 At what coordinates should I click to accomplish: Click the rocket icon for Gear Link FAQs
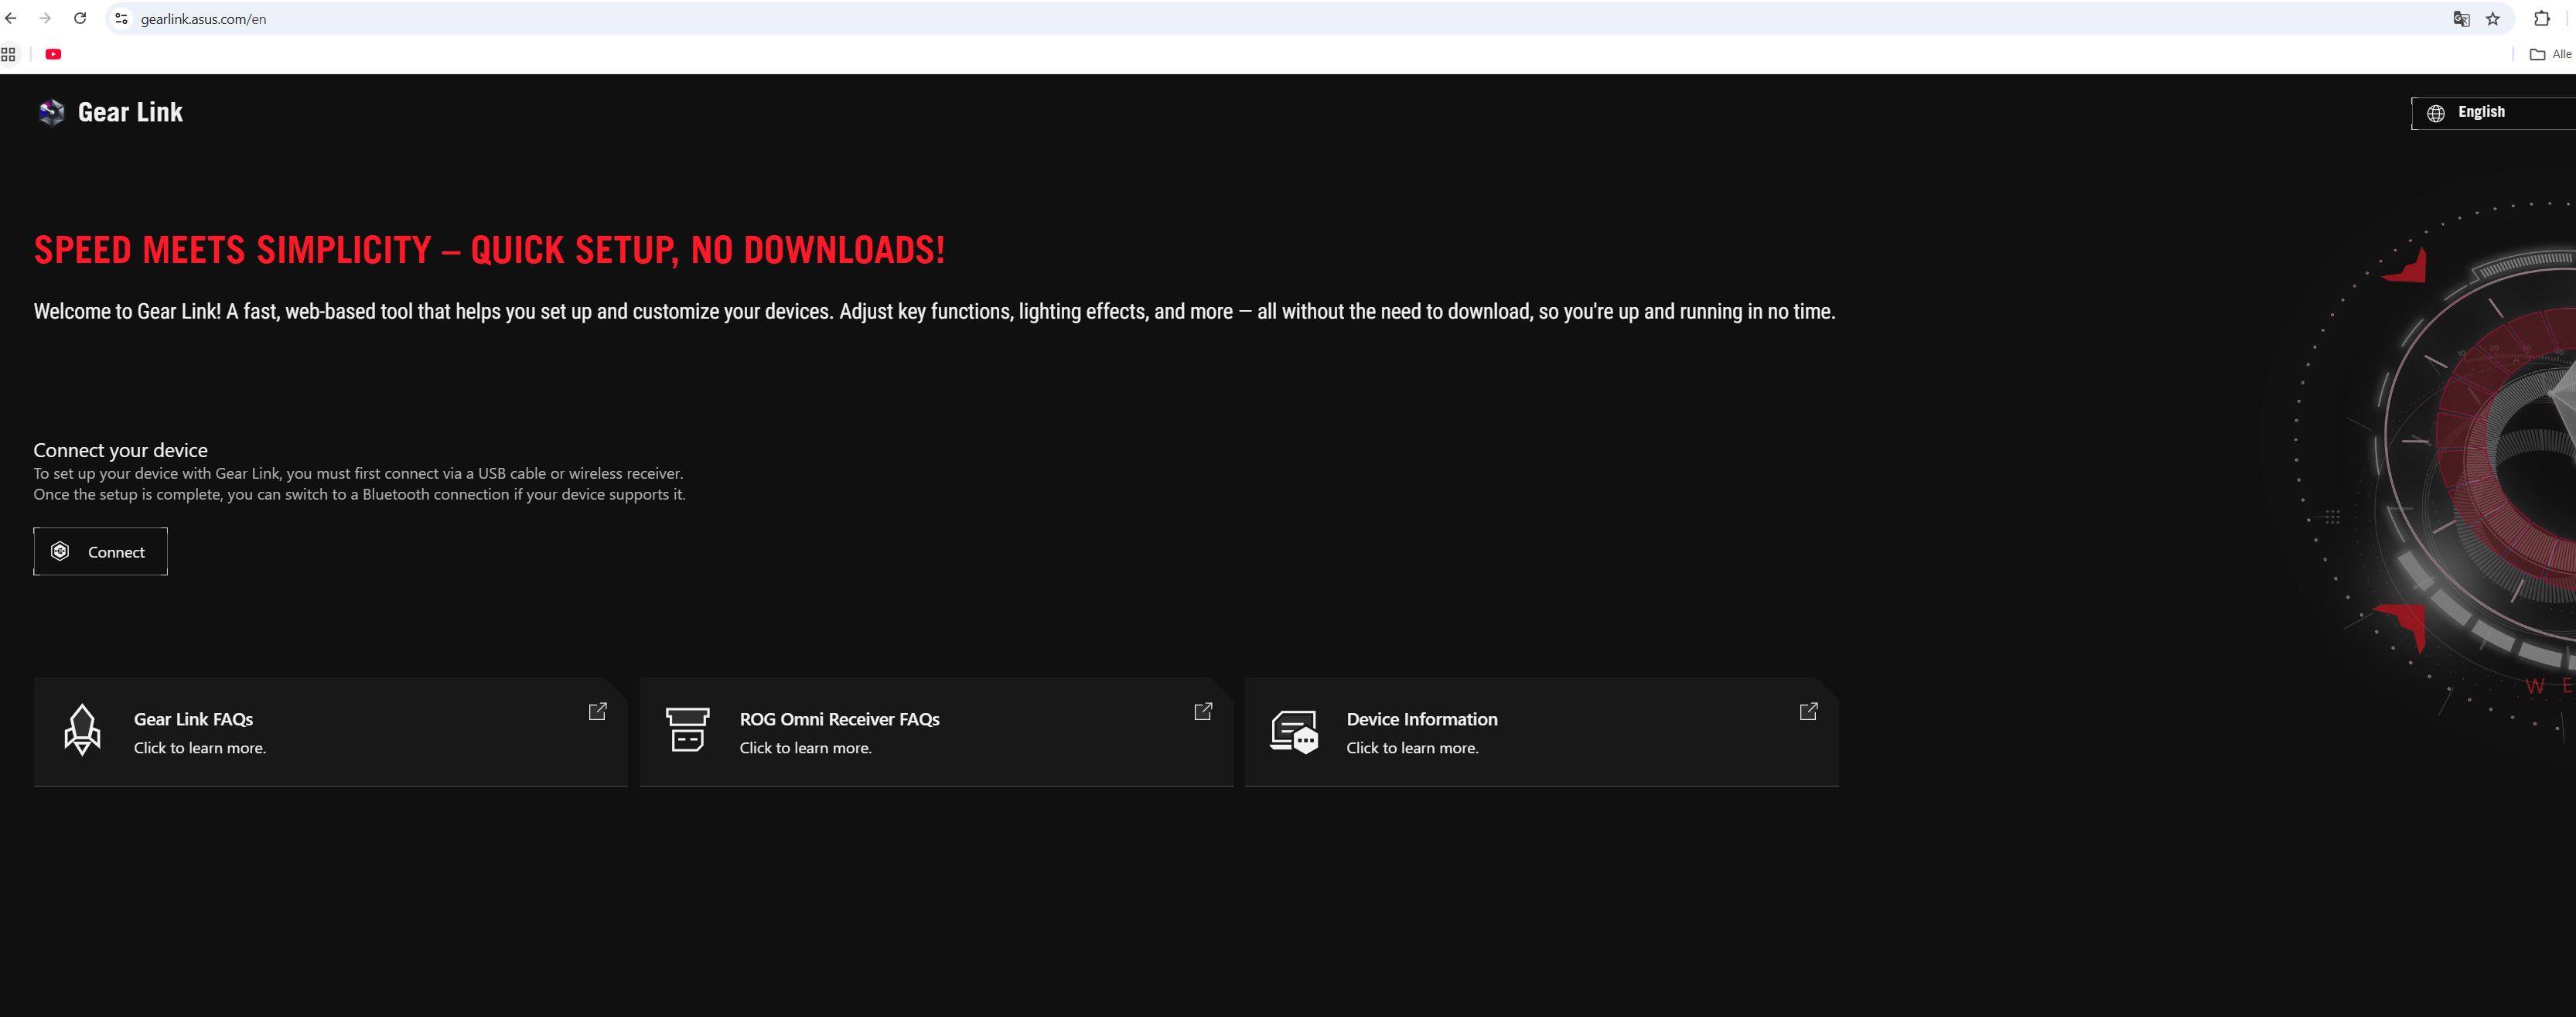[x=82, y=729]
